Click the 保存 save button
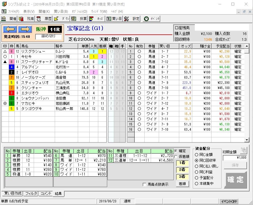This screenshot has width=253, height=205. [235, 165]
